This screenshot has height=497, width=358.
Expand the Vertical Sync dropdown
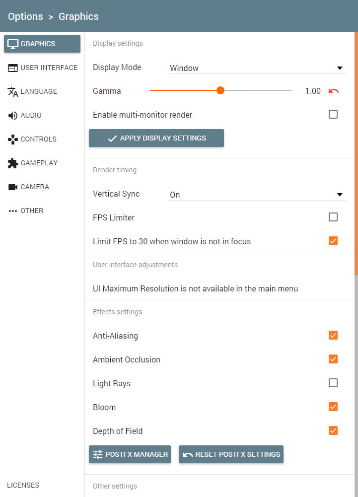point(258,195)
